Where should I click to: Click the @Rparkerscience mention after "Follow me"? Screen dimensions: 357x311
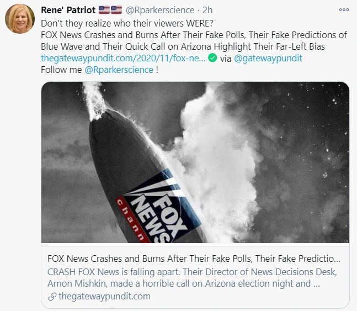[118, 70]
